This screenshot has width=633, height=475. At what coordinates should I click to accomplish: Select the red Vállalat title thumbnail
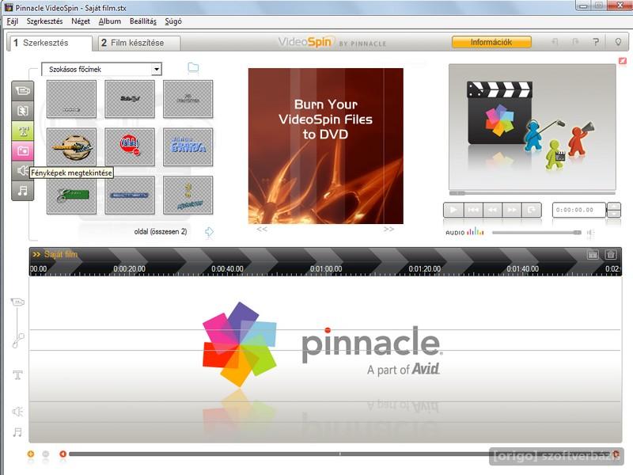tap(130, 147)
